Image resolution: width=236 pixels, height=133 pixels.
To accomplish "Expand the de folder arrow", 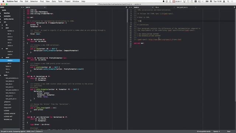I will 2,25.
